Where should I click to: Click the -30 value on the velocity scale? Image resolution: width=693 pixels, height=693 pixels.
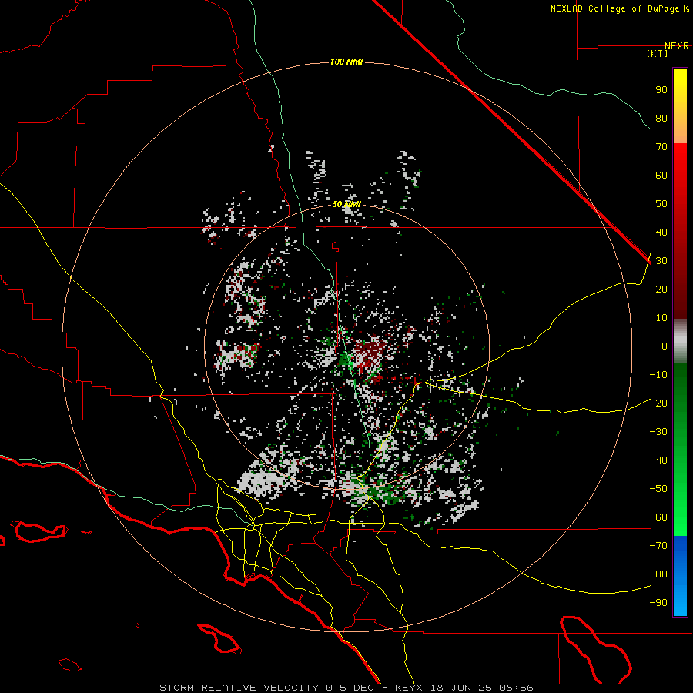click(x=658, y=432)
